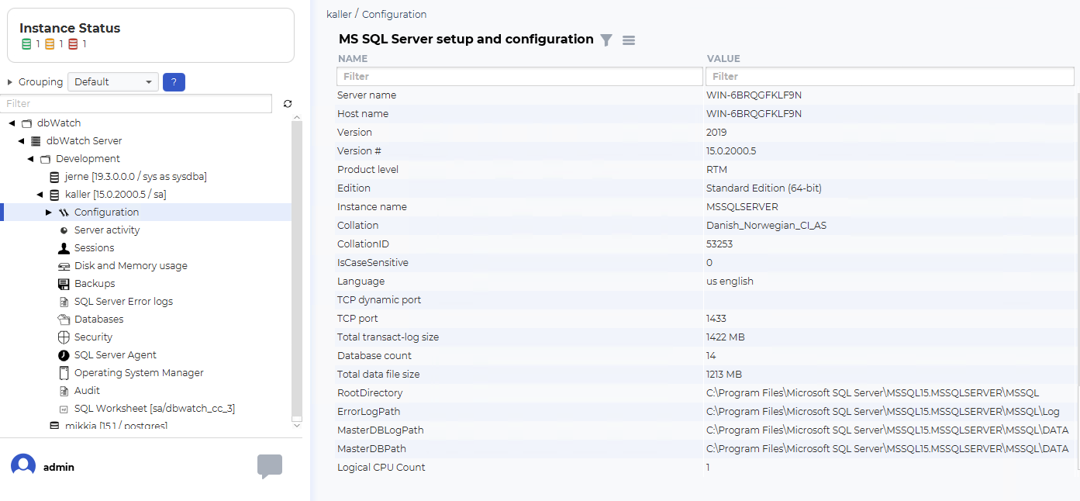Select the jerne Oracle instance
Screen dimensions: 1080x501
(x=135, y=177)
